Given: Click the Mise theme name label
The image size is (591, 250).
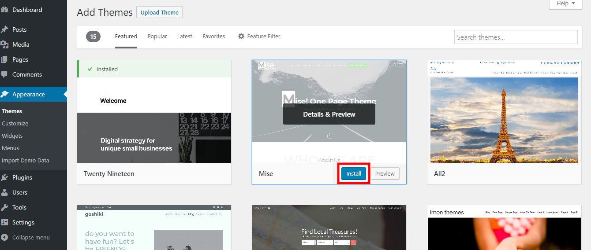Looking at the screenshot, I should coord(266,174).
